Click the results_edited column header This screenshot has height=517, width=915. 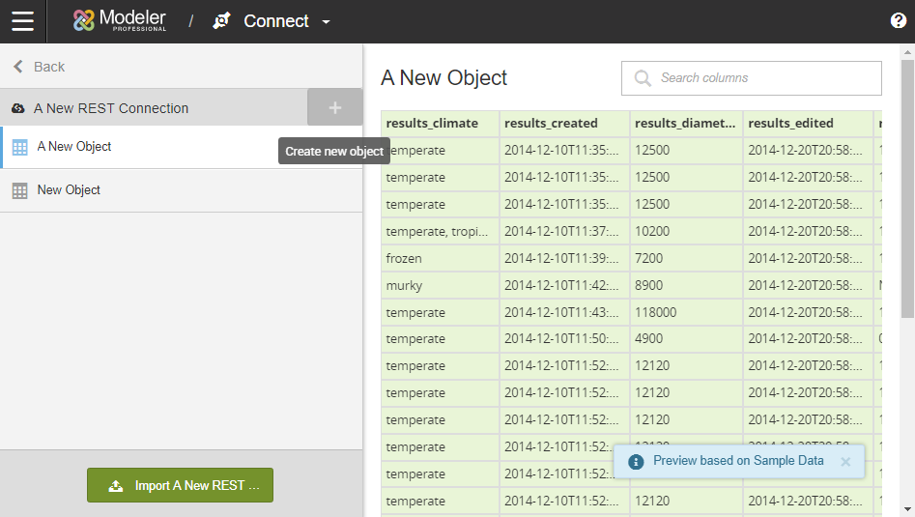(x=790, y=124)
